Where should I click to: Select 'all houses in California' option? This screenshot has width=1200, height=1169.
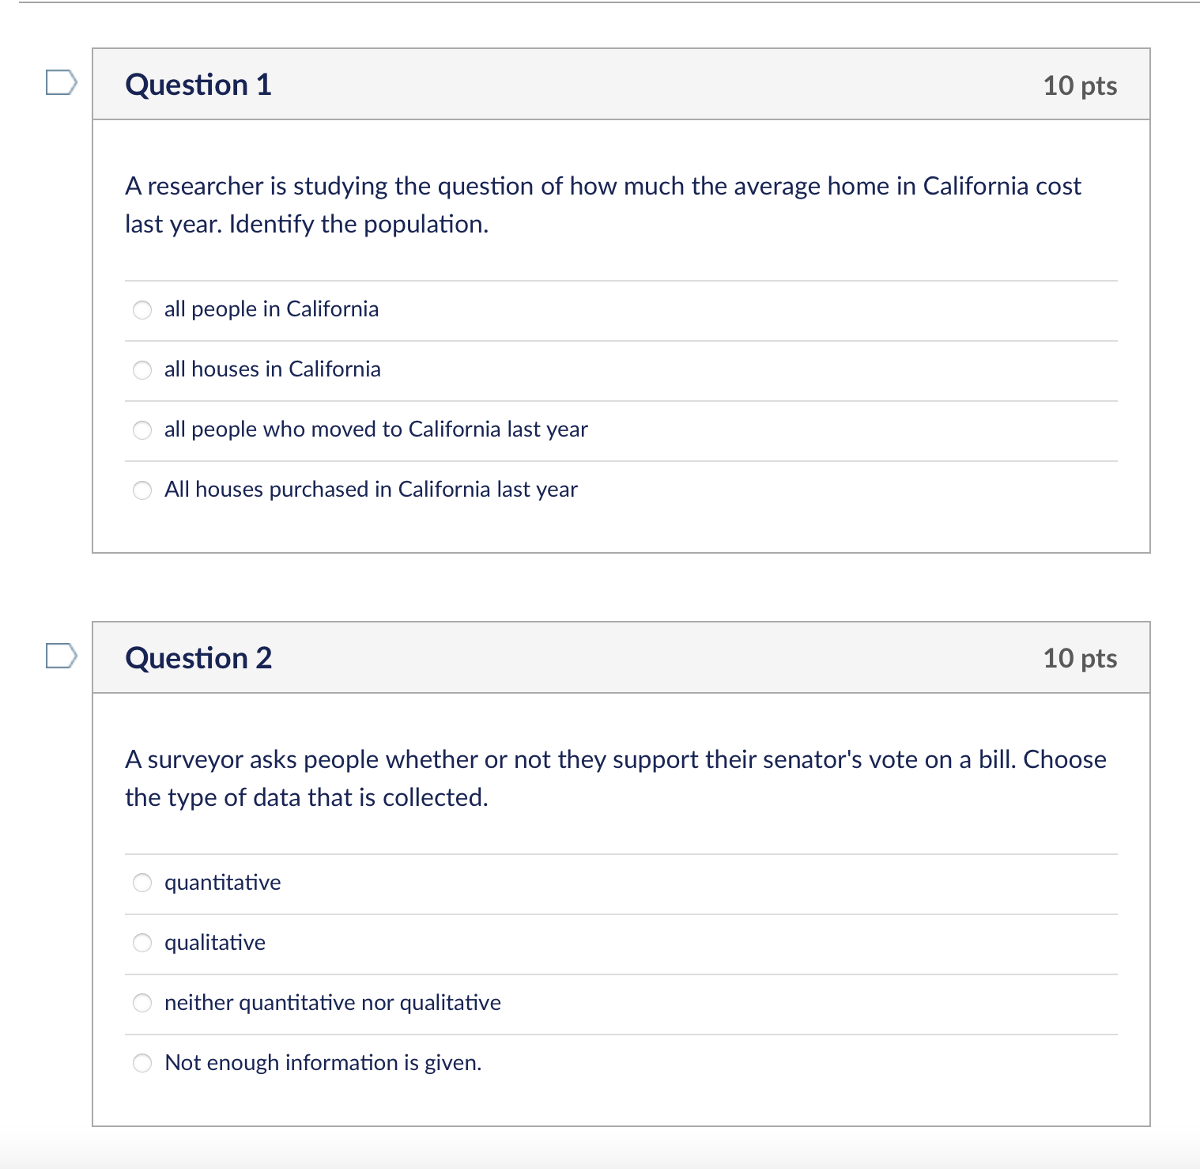[x=142, y=370]
